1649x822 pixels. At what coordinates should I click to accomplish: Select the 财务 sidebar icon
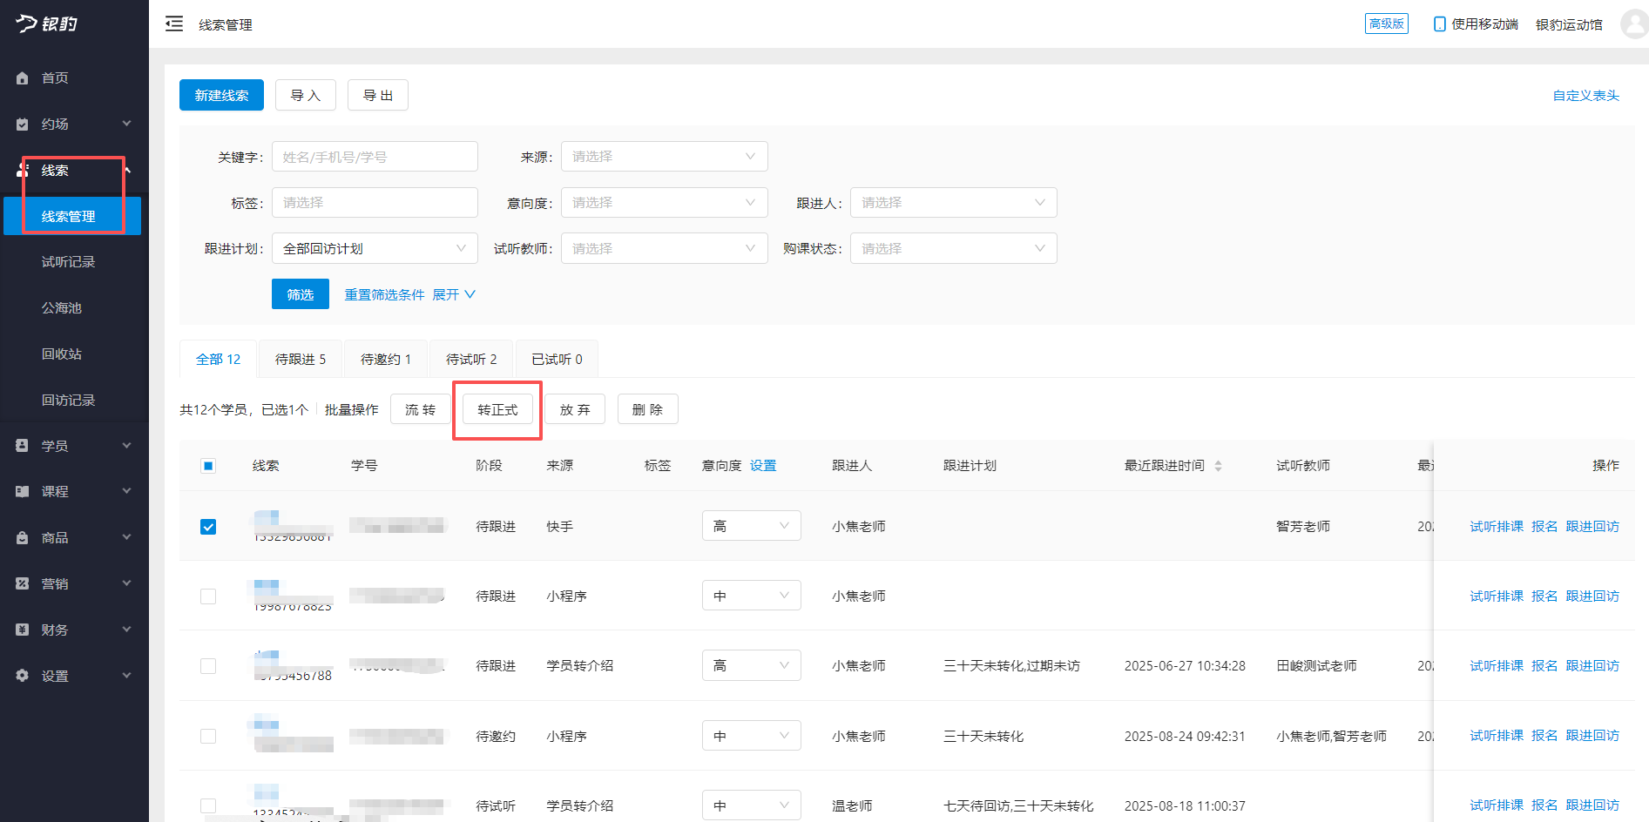pyautogui.click(x=23, y=629)
